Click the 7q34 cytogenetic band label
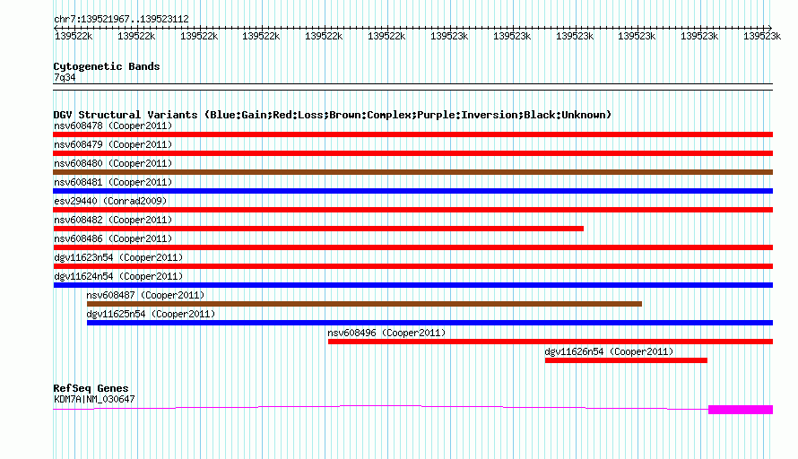Image resolution: width=798 pixels, height=459 pixels. pyautogui.click(x=65, y=77)
